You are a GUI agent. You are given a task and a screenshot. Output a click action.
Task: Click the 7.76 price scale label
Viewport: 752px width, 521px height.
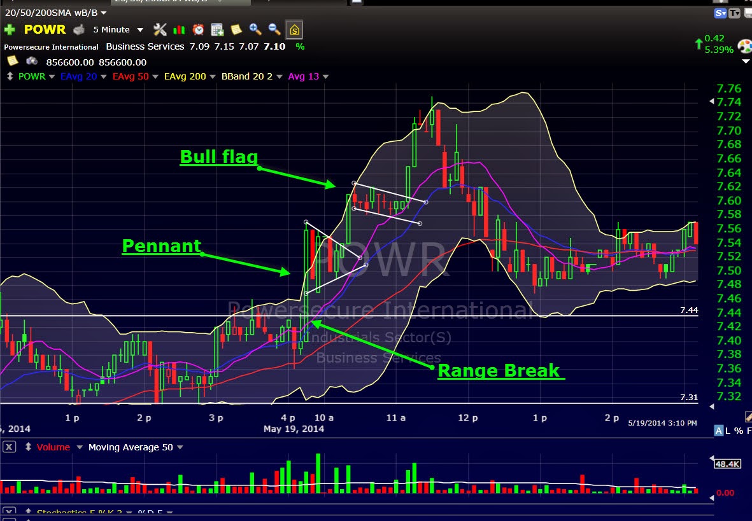click(x=729, y=88)
